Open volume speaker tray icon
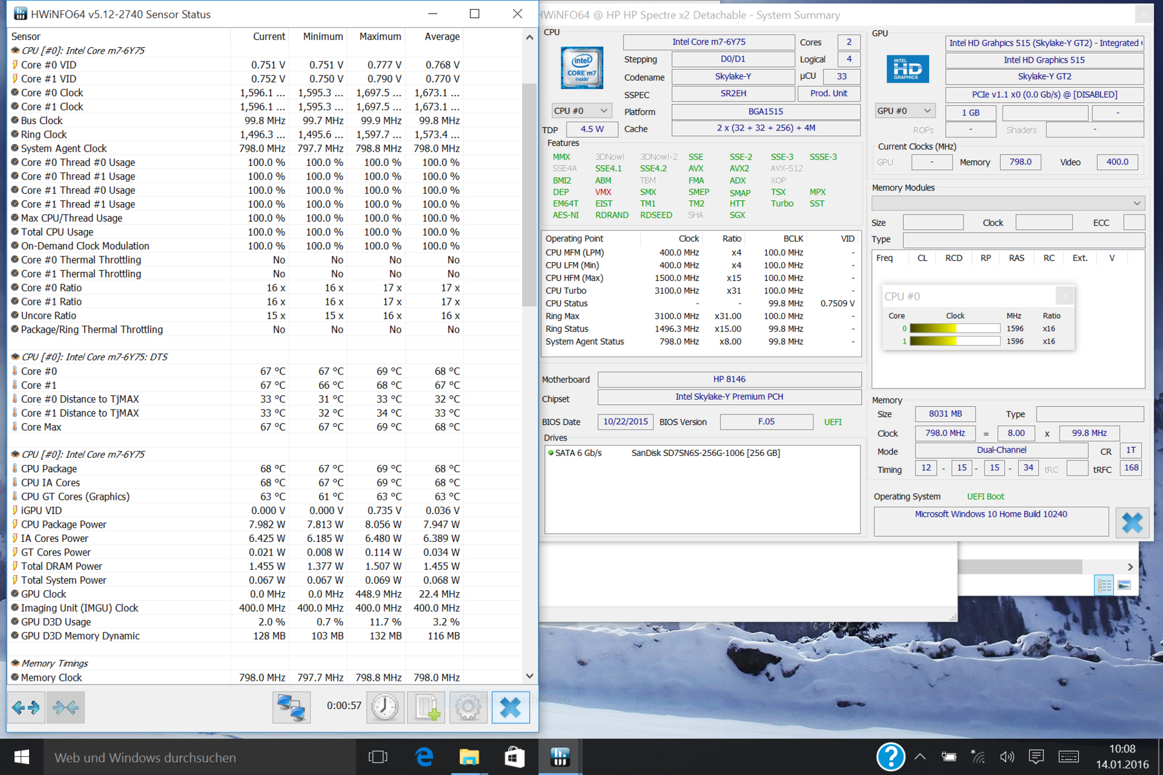This screenshot has height=775, width=1163. coord(1007,757)
